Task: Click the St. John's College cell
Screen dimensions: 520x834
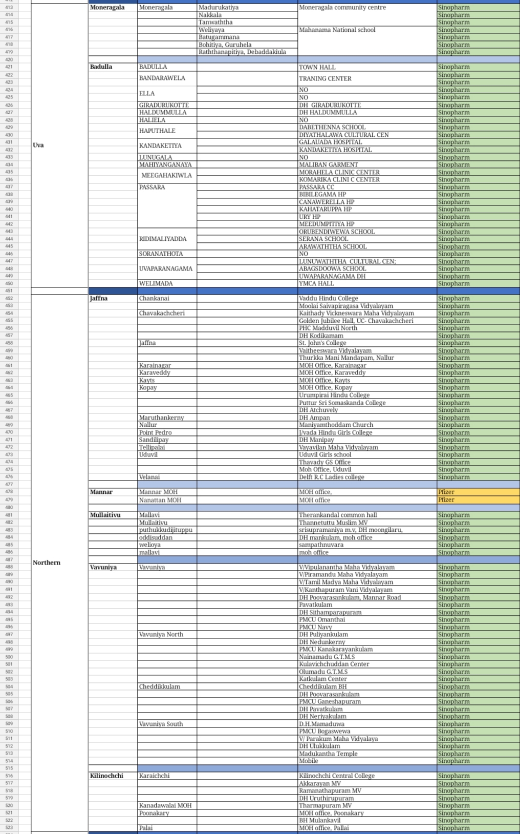Action: pyautogui.click(x=367, y=343)
